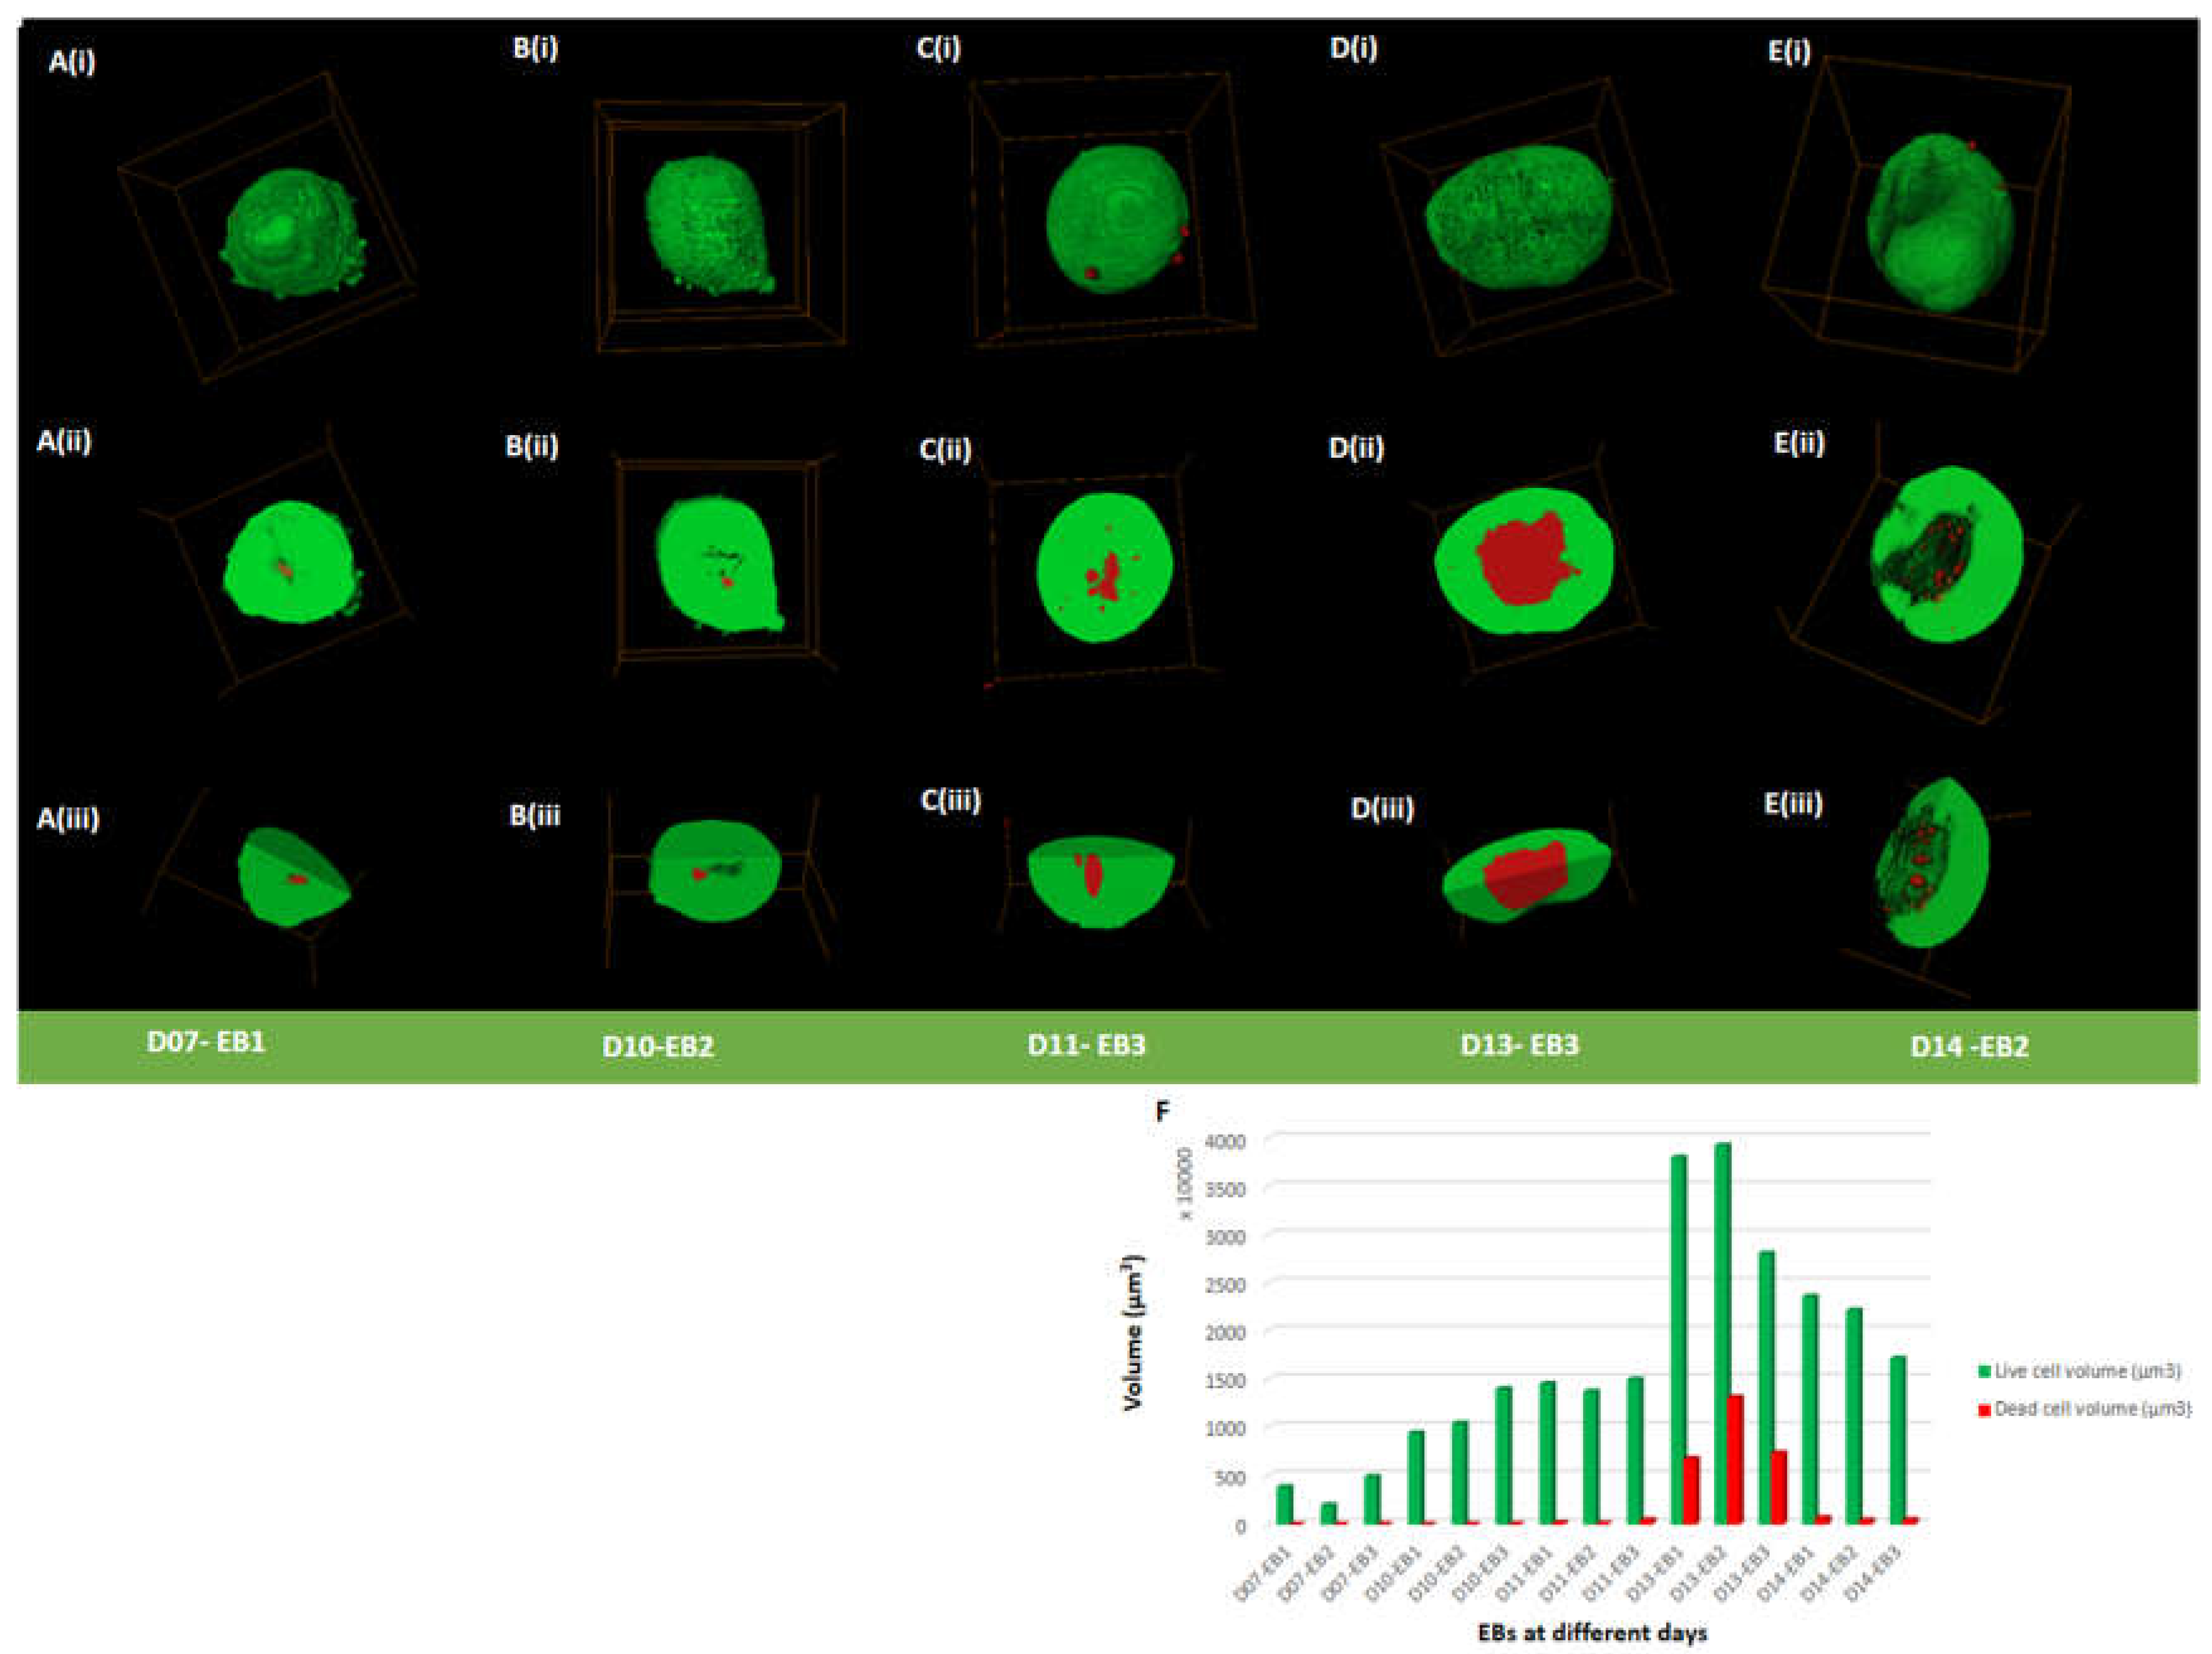This screenshot has width=2212, height=1654.
Task: Click the green Live cell volume legend swatch
Action: click(x=1984, y=1371)
